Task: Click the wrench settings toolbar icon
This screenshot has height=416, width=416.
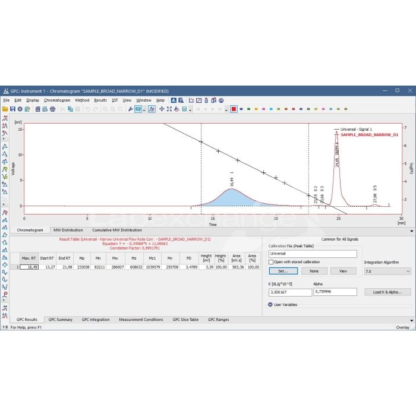Action: [130, 109]
